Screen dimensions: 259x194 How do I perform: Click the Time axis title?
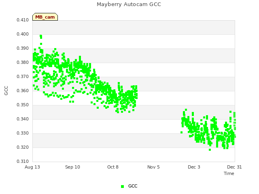tap(229, 173)
